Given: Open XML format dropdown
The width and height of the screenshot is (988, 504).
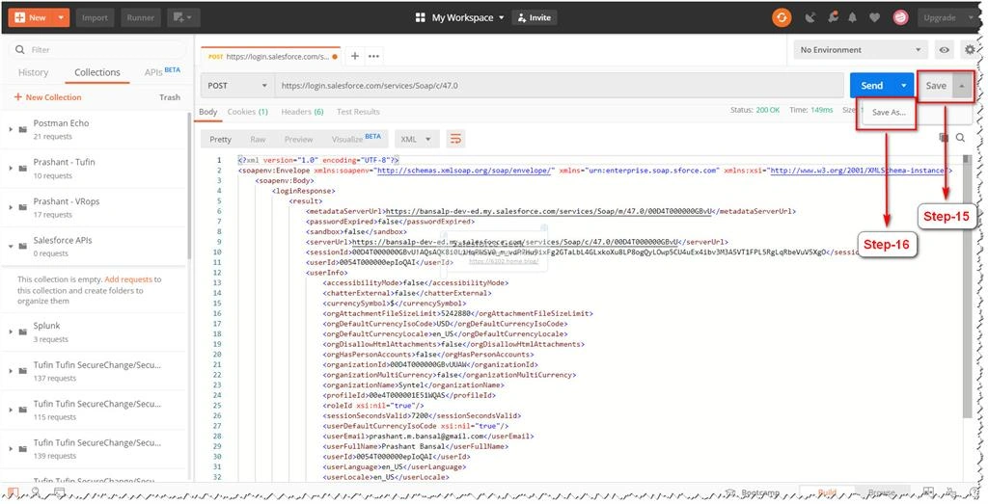Looking at the screenshot, I should pos(417,139).
